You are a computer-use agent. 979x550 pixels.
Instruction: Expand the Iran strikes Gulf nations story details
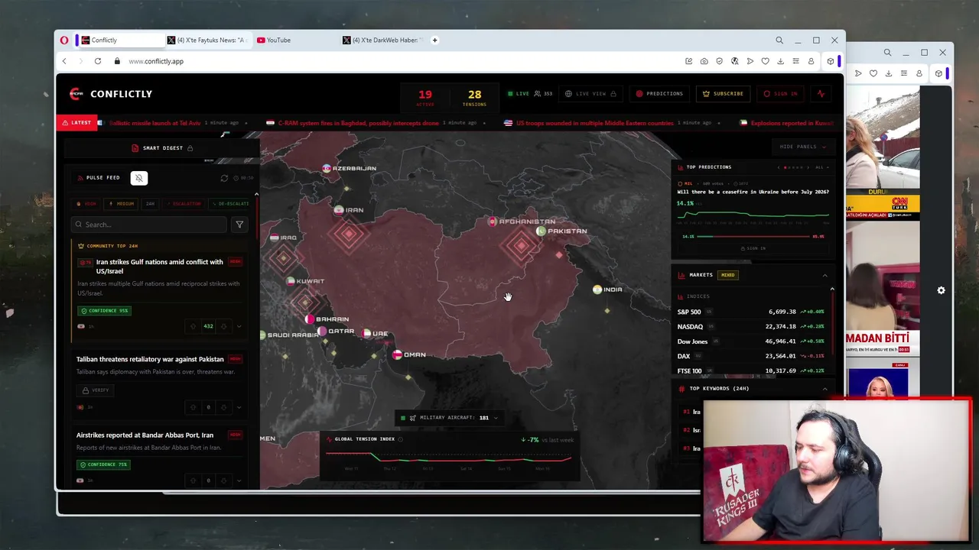pos(239,326)
